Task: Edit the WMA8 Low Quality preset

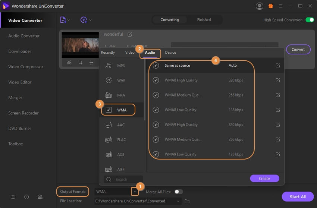Action: [x=278, y=110]
